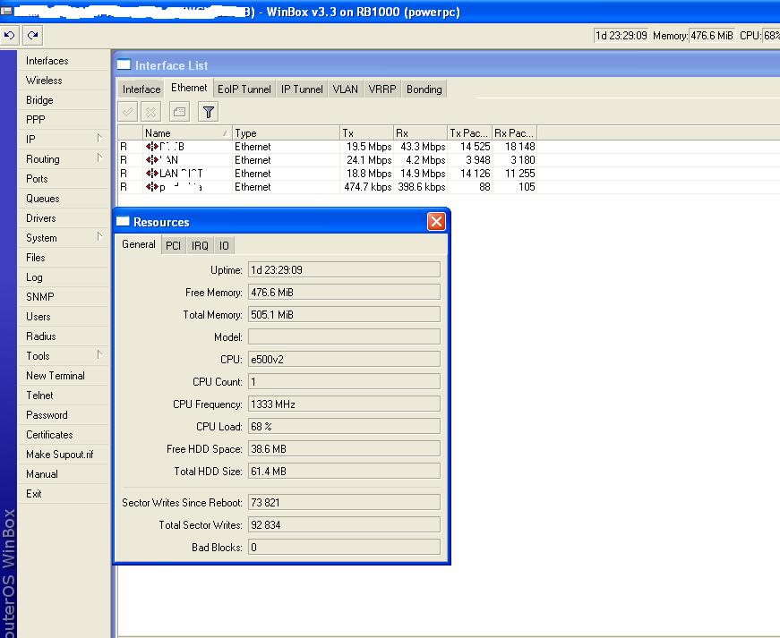The height and width of the screenshot is (638, 780).
Task: Click the Free Memory field 476.6 MiB
Action: [x=344, y=293]
